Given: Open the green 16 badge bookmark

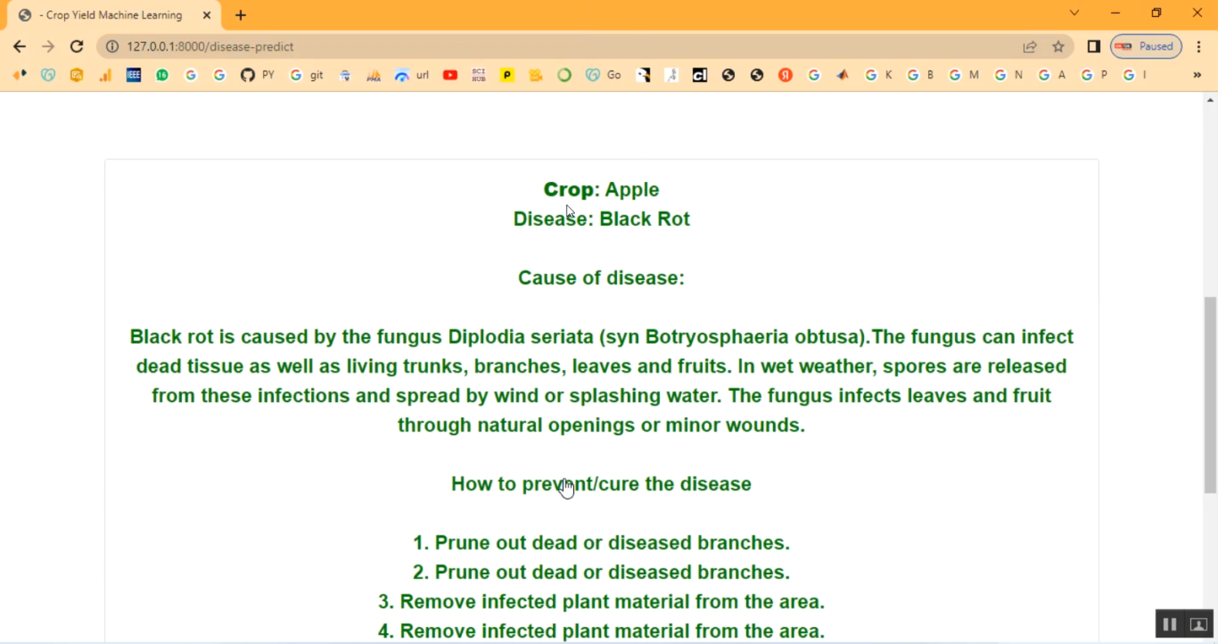Looking at the screenshot, I should click(162, 75).
